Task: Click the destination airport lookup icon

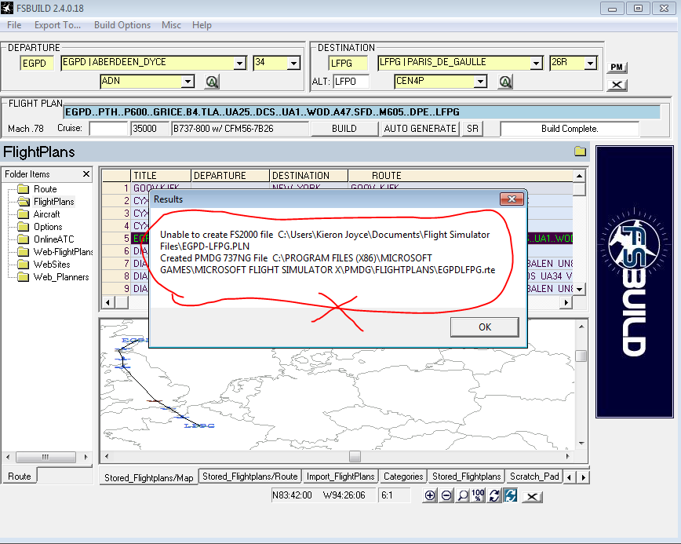Action: [505, 82]
